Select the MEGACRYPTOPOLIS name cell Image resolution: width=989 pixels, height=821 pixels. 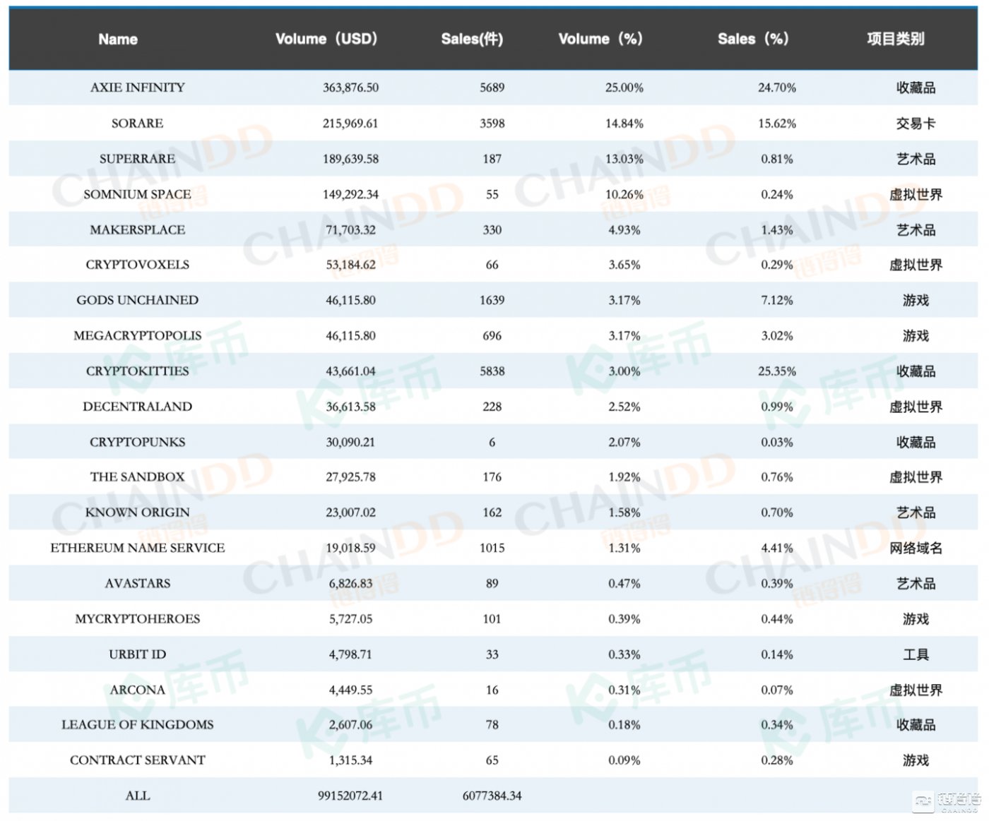[x=138, y=335]
